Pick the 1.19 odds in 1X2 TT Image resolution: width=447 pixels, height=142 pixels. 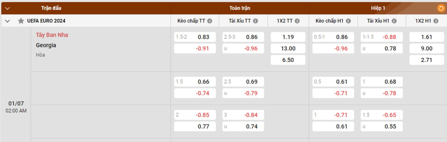[x=288, y=37]
